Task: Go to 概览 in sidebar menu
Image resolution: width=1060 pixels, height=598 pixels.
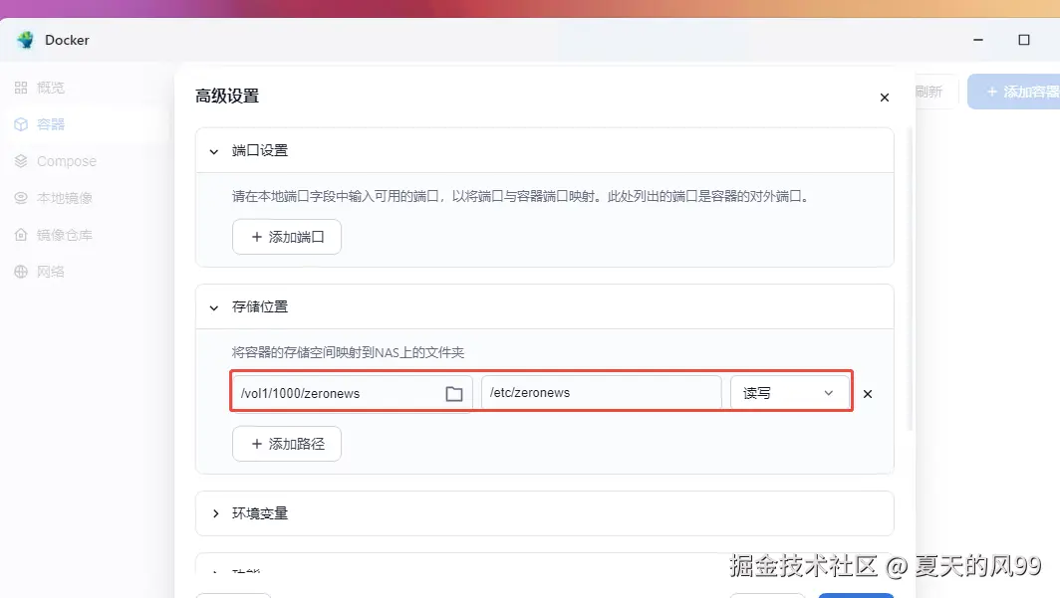Action: click(51, 88)
